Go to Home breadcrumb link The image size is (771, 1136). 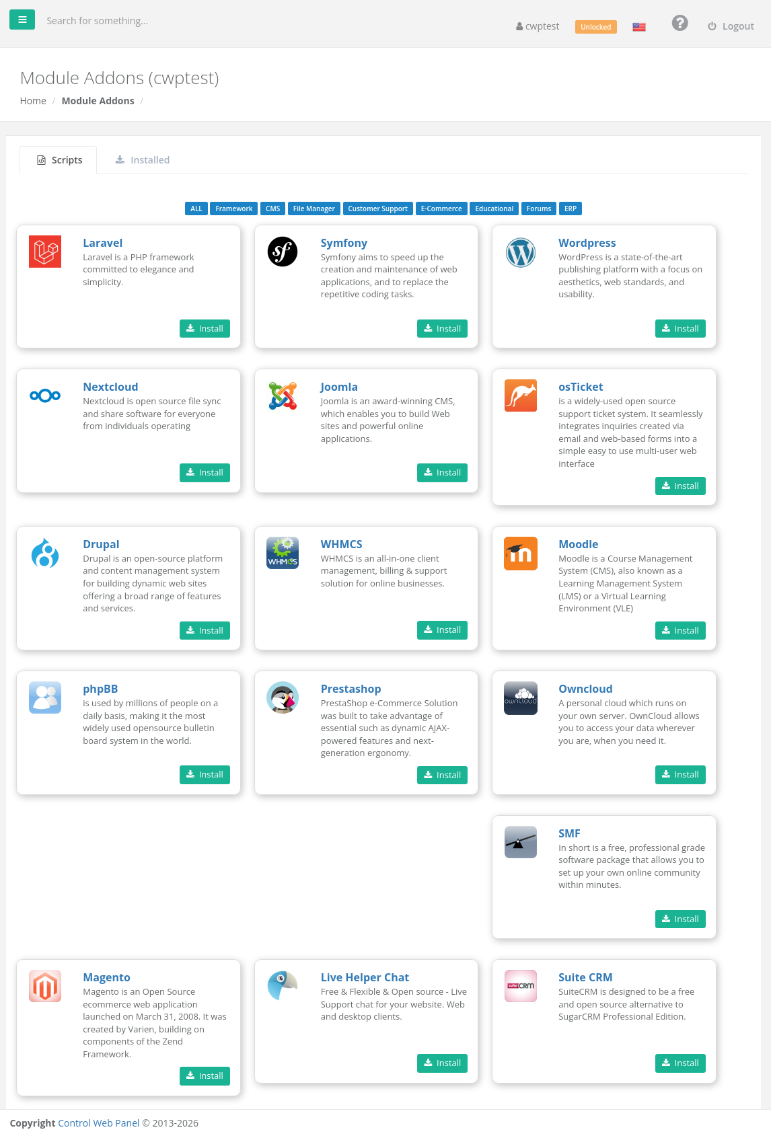pos(33,101)
